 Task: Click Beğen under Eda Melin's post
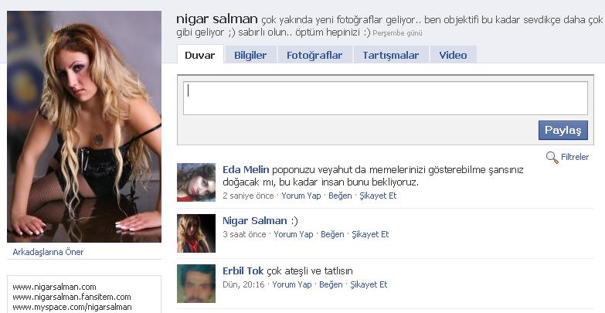[x=340, y=196]
